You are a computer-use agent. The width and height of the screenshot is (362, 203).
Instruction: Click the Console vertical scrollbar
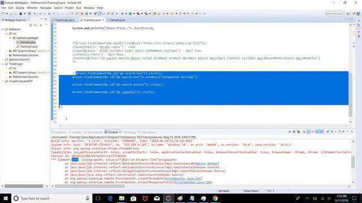[x=353, y=162]
